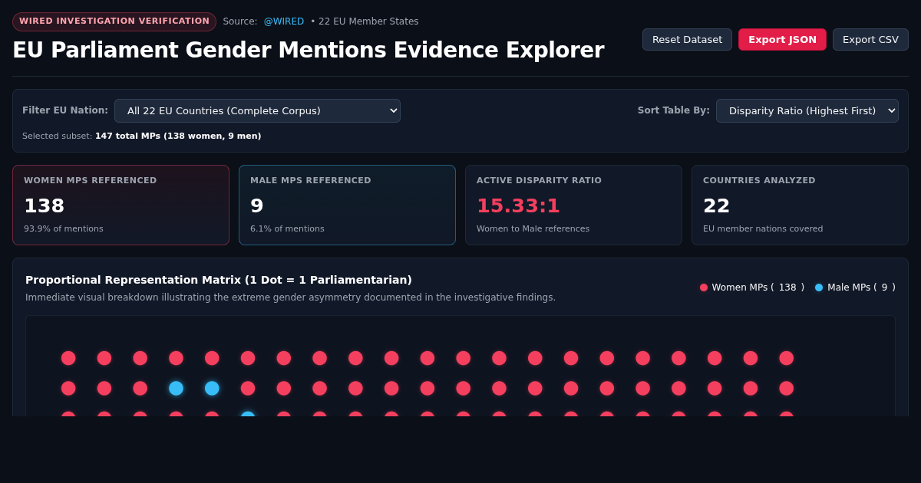The width and height of the screenshot is (921, 483).
Task: Export the data as JSON
Action: (782, 39)
